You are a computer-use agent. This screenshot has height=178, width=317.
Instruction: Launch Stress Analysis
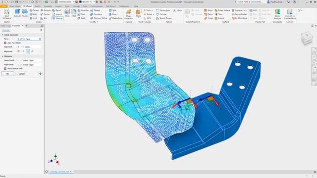click(277, 14)
